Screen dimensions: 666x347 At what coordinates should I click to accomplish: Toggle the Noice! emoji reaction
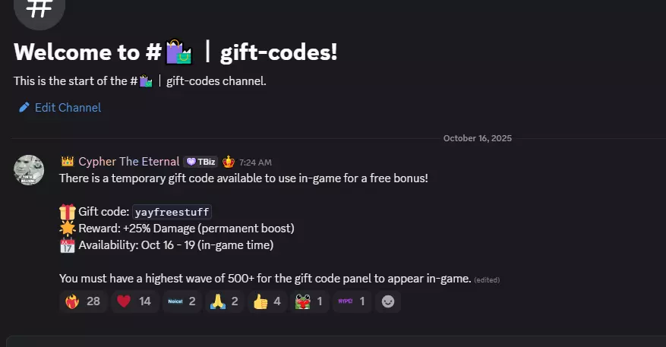click(181, 301)
